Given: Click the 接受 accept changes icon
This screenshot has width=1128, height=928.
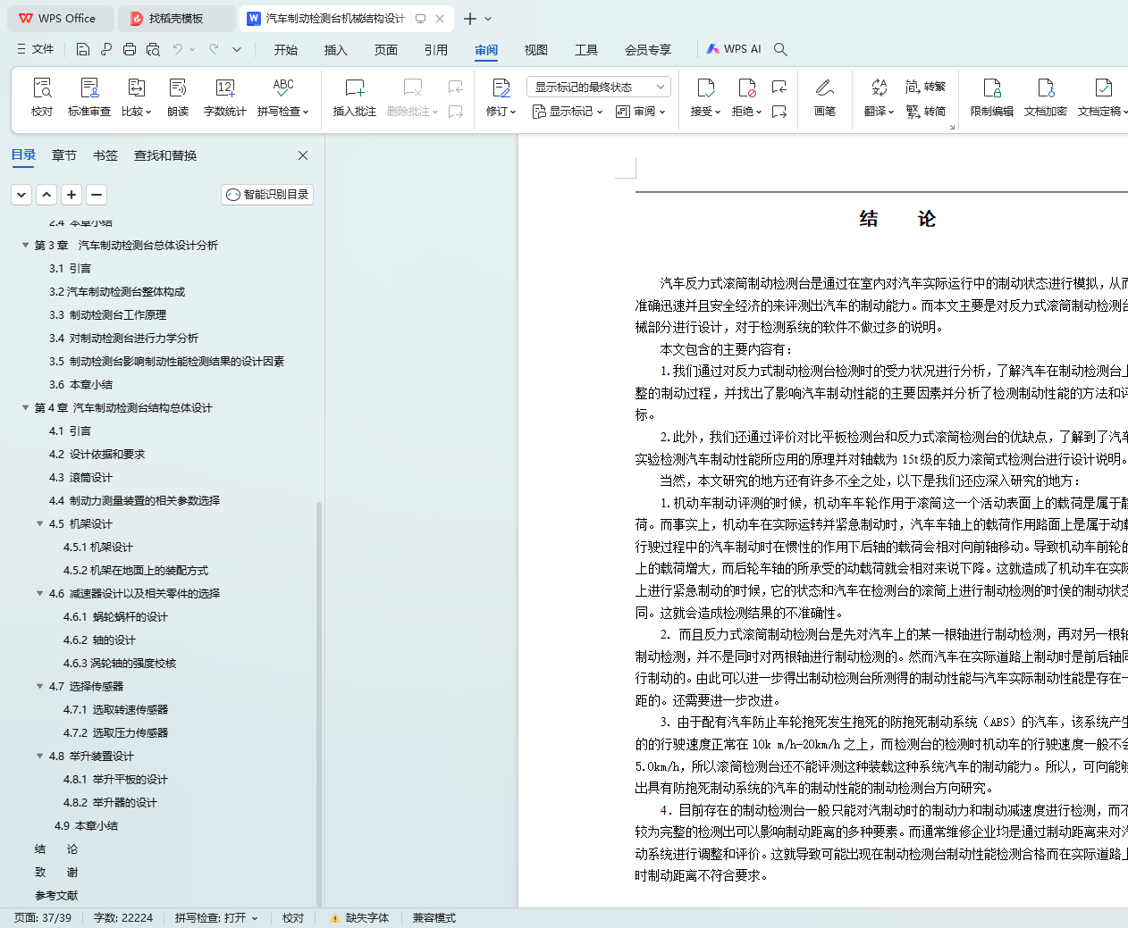Looking at the screenshot, I should coord(705,88).
